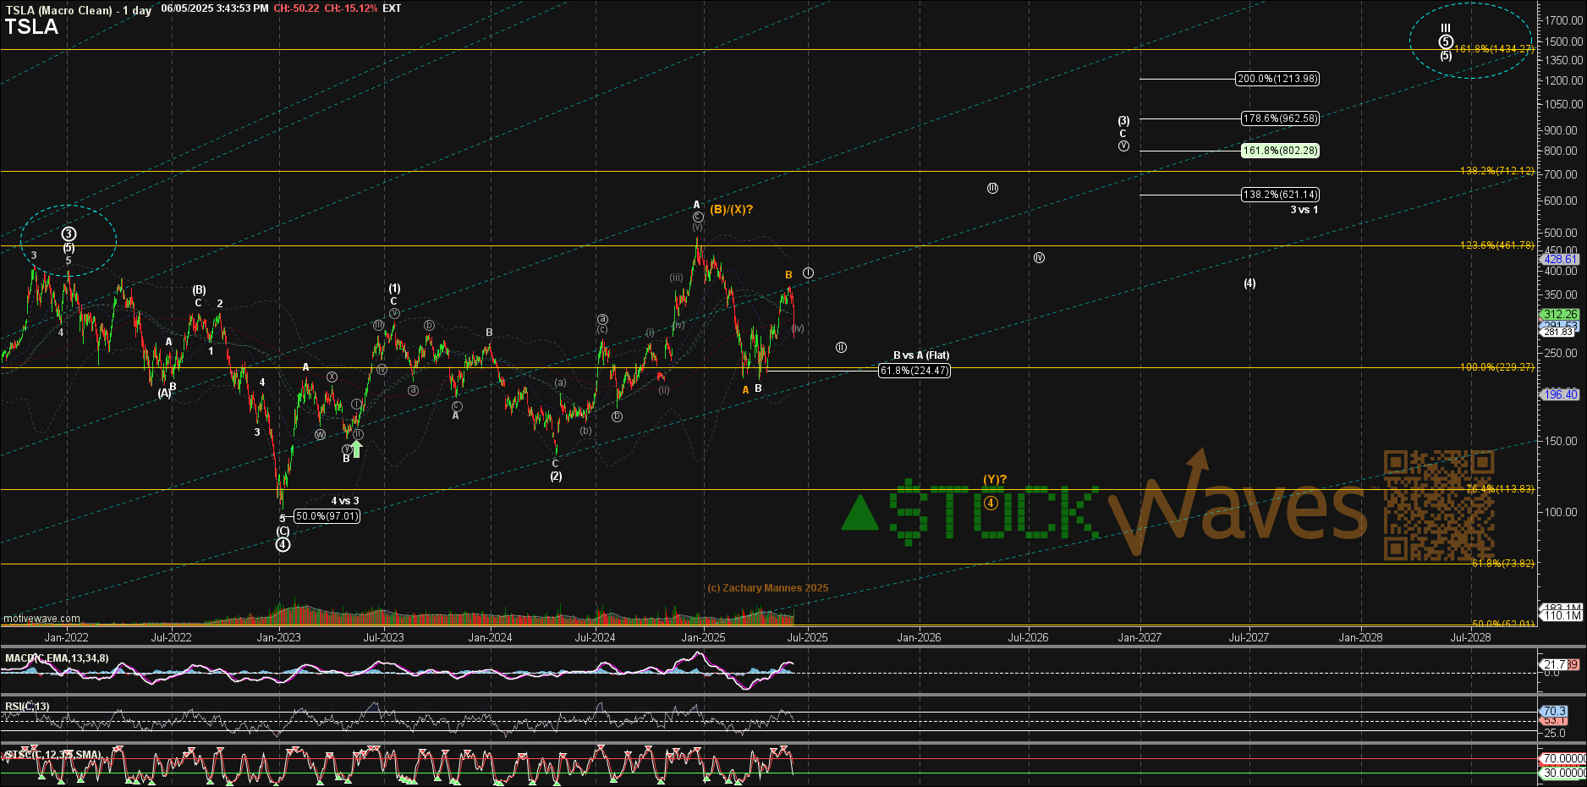The image size is (1587, 787).
Task: Click the orange circled 4 under (Y)?
Action: (x=991, y=504)
